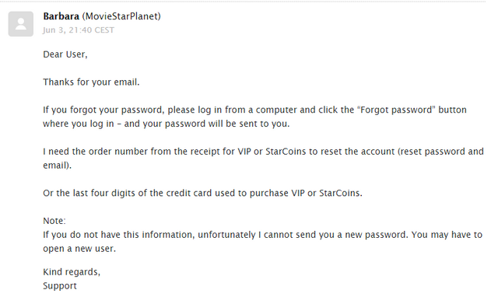Viewport: 498px width, 304px height.
Task: Click the dotted separator line above message
Action: pyautogui.click(x=243, y=2)
